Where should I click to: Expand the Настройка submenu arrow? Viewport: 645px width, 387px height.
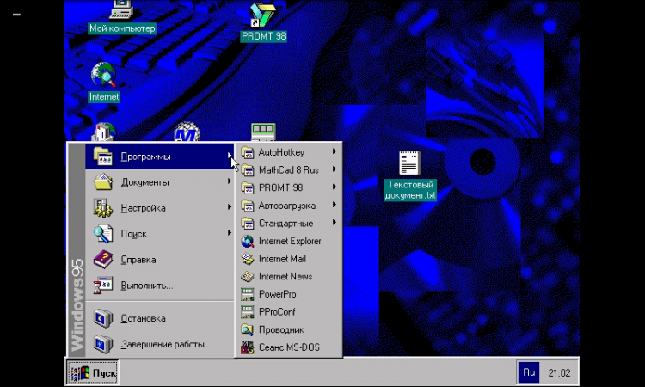pyautogui.click(x=230, y=207)
